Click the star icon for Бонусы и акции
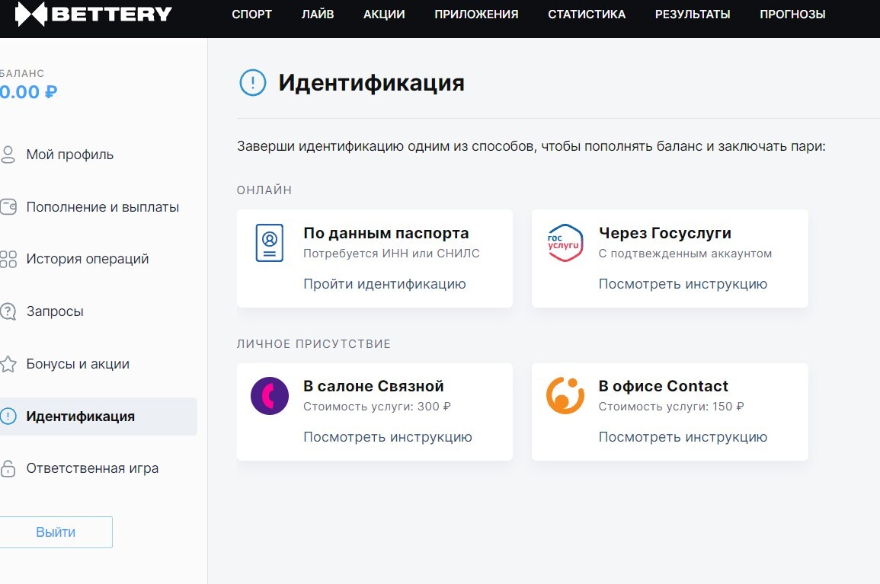This screenshot has height=584, width=880. 8,364
